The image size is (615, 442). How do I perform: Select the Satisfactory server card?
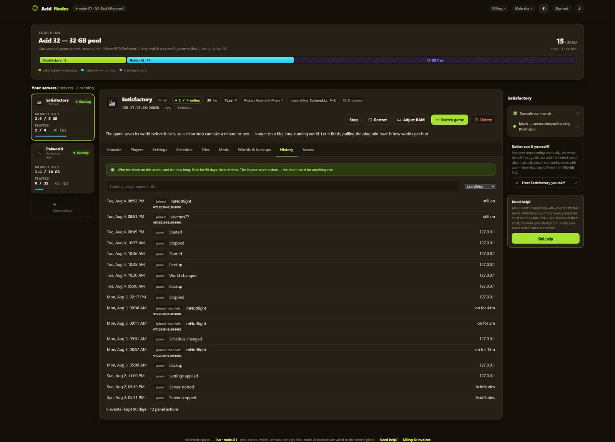pos(63,117)
